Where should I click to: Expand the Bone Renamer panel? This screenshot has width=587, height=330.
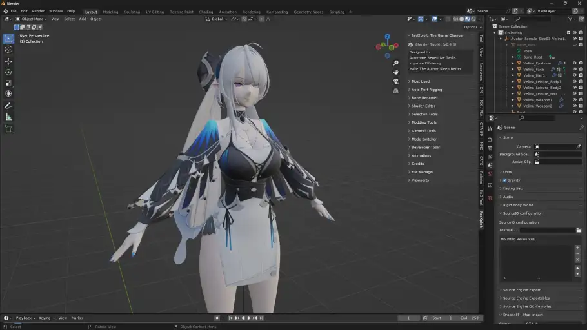[424, 98]
